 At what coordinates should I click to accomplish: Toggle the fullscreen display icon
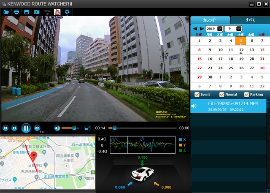point(87,128)
